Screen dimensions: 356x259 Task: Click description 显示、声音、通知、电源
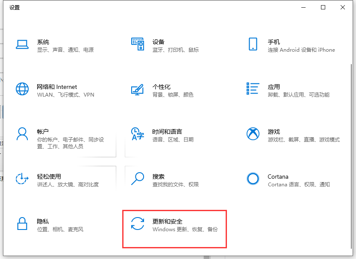pos(65,50)
